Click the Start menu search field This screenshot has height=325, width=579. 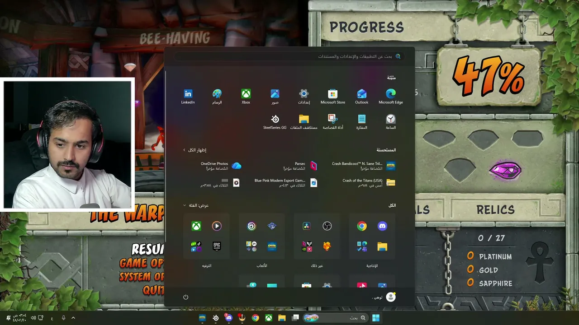click(x=289, y=56)
